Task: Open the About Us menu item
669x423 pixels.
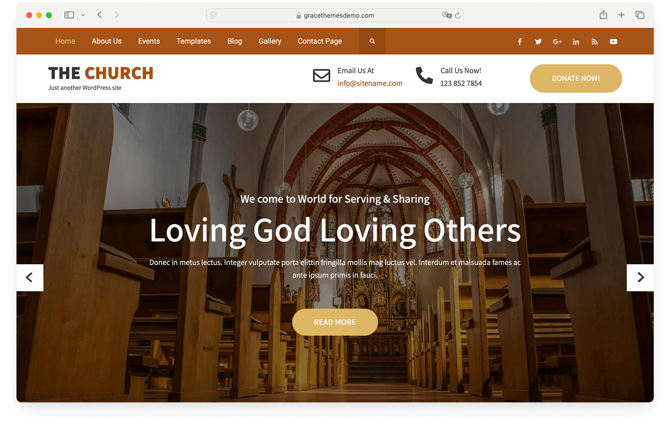Action: (107, 41)
